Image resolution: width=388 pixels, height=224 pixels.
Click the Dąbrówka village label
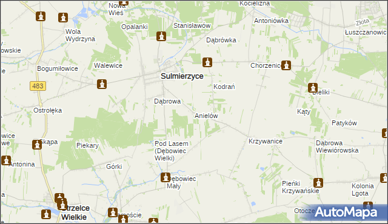pos(221,40)
